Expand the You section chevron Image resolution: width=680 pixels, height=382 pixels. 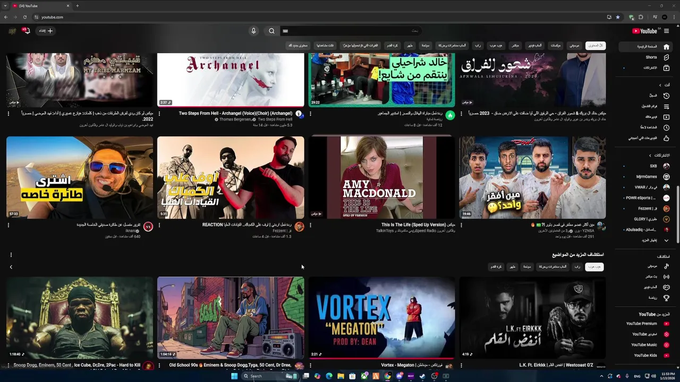660,85
